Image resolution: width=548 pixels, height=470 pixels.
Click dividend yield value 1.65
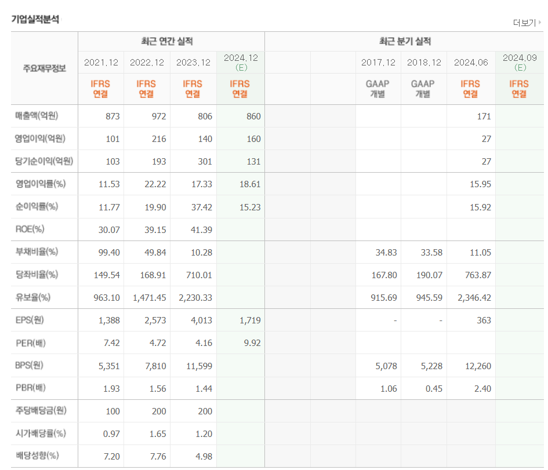(158, 434)
